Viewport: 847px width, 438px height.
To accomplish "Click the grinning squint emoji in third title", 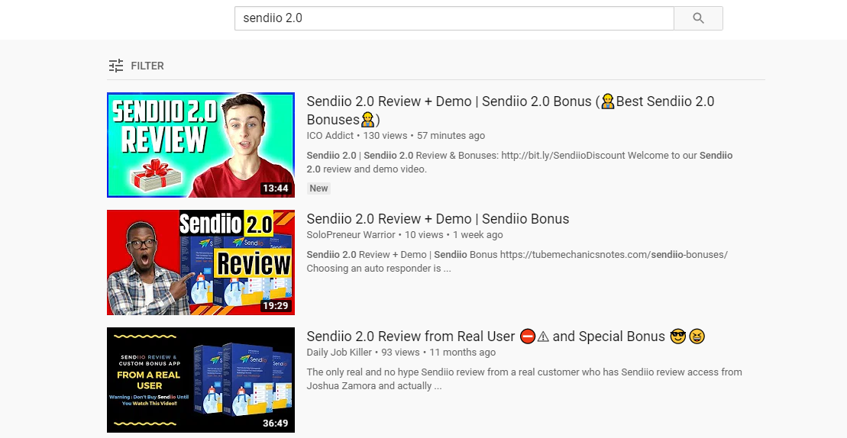I will [x=697, y=337].
